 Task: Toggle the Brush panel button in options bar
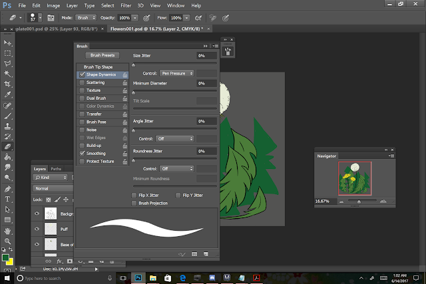coord(51,18)
